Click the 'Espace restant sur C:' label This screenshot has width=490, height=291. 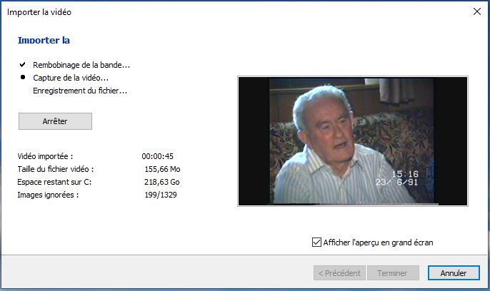[x=54, y=182]
